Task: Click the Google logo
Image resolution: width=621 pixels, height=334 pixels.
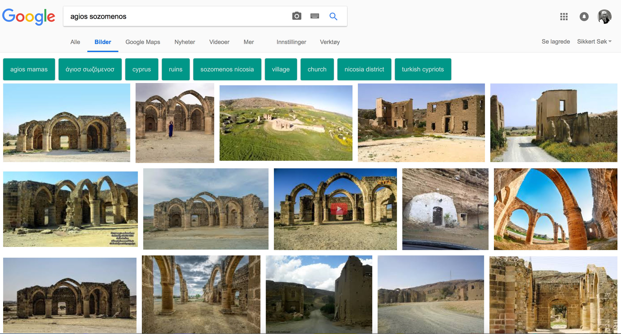Action: click(x=29, y=17)
